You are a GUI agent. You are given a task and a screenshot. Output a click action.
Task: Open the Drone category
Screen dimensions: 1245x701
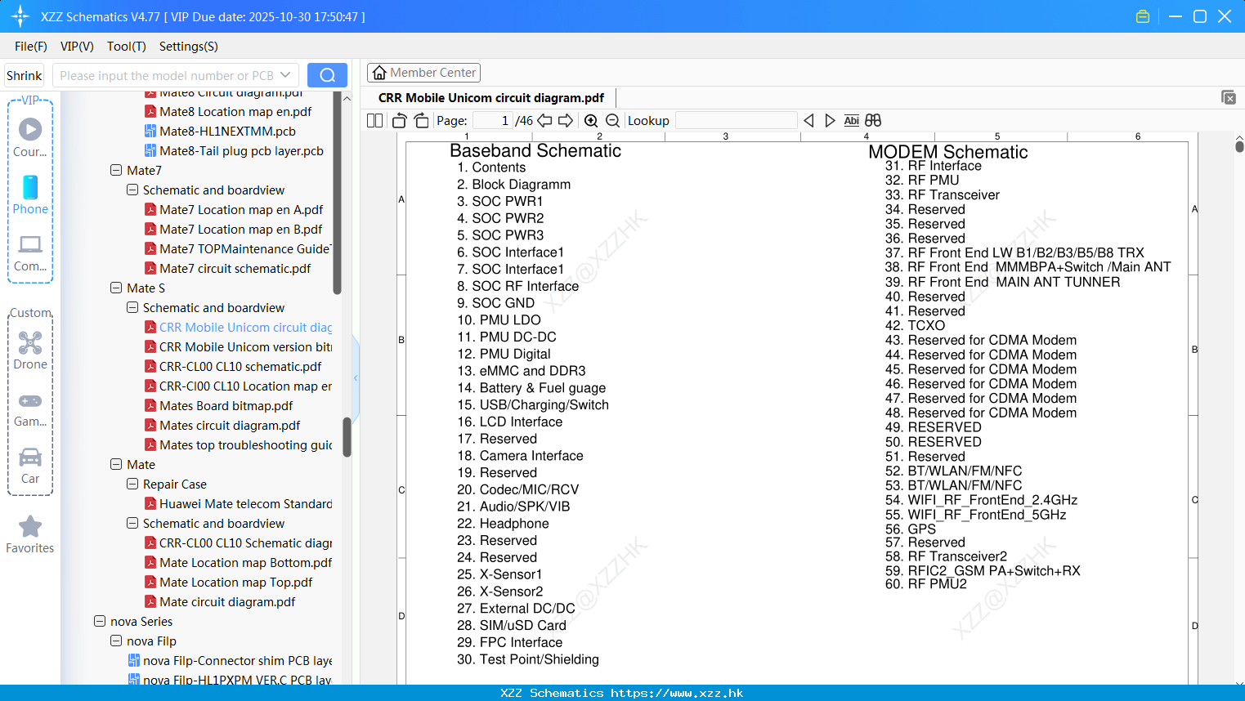click(x=30, y=350)
